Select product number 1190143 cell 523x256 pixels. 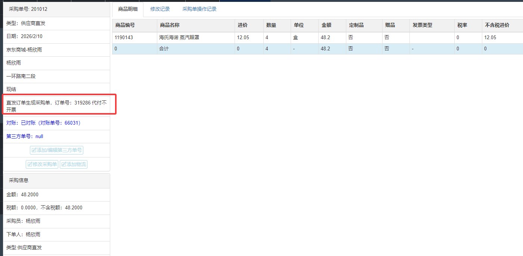tap(124, 38)
